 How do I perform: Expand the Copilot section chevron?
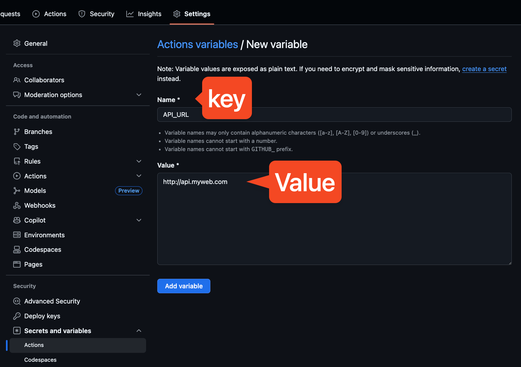[139, 220]
